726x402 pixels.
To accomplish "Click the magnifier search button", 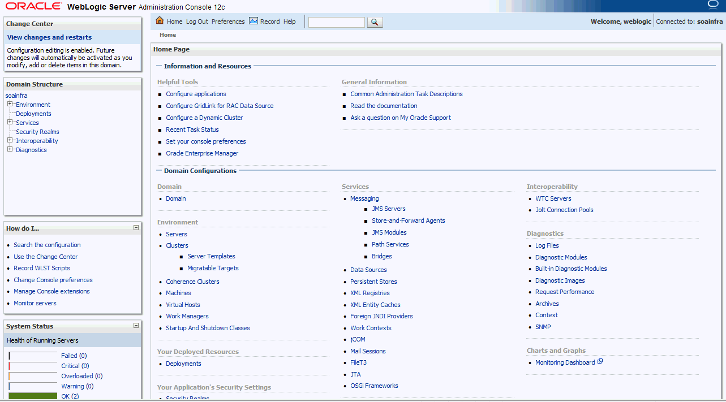I will [375, 22].
